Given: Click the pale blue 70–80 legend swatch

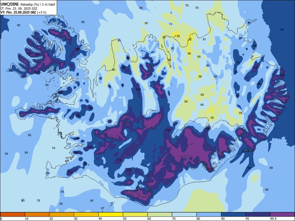Looking at the screenshot, I should pyautogui.click(x=184, y=215).
